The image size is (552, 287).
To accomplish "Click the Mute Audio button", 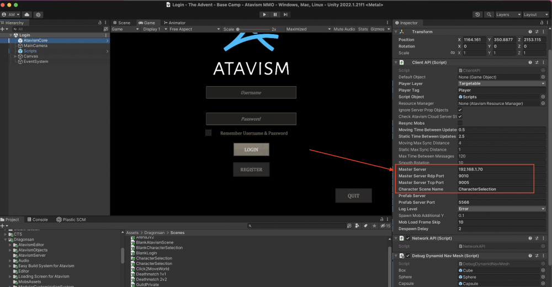I will coord(344,29).
